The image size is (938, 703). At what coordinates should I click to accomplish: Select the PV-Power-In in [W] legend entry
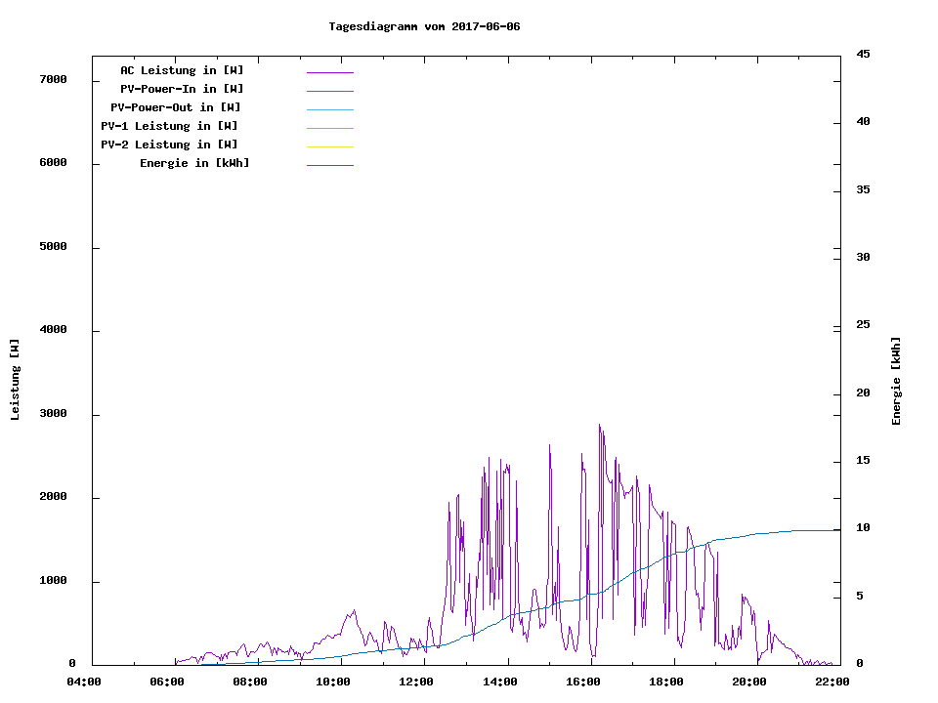(x=182, y=89)
